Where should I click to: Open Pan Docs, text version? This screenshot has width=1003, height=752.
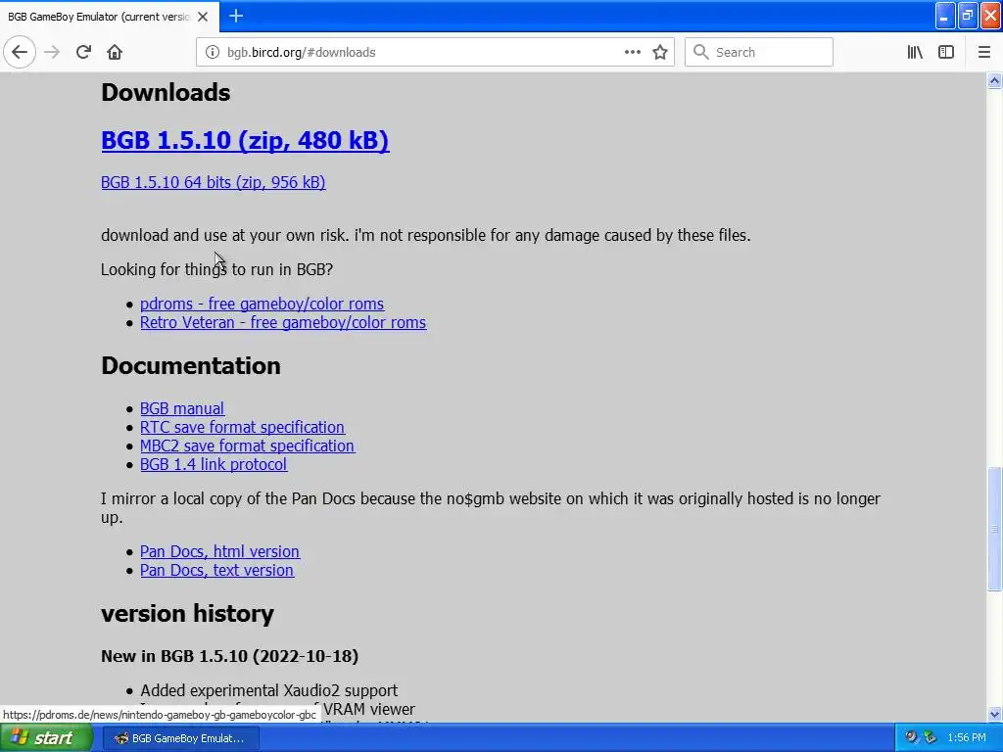[216, 570]
